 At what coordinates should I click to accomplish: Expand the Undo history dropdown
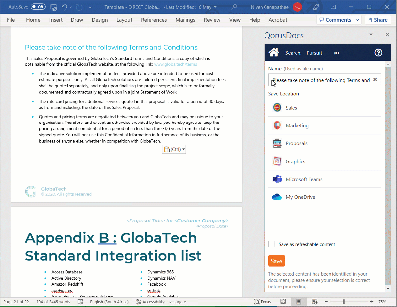71,7
